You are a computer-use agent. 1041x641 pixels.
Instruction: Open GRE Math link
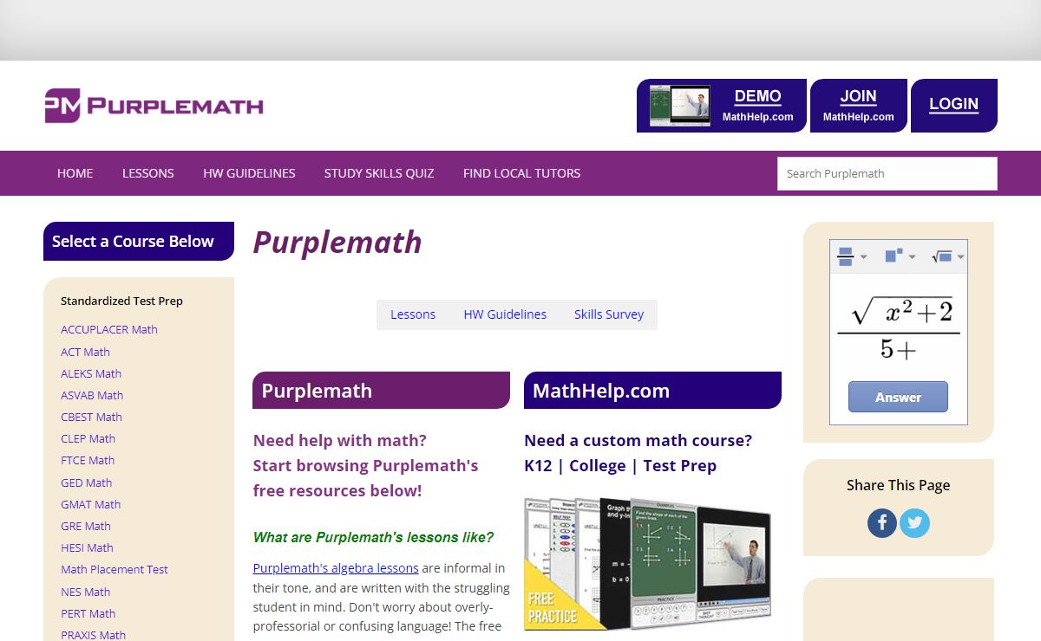pyautogui.click(x=86, y=526)
